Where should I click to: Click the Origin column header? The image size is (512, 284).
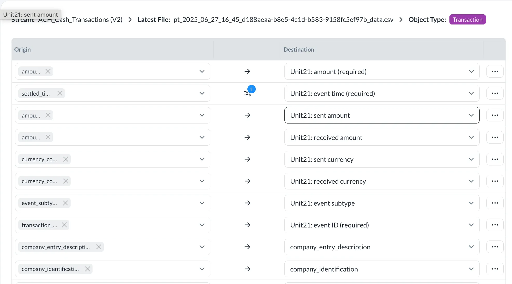(x=22, y=50)
